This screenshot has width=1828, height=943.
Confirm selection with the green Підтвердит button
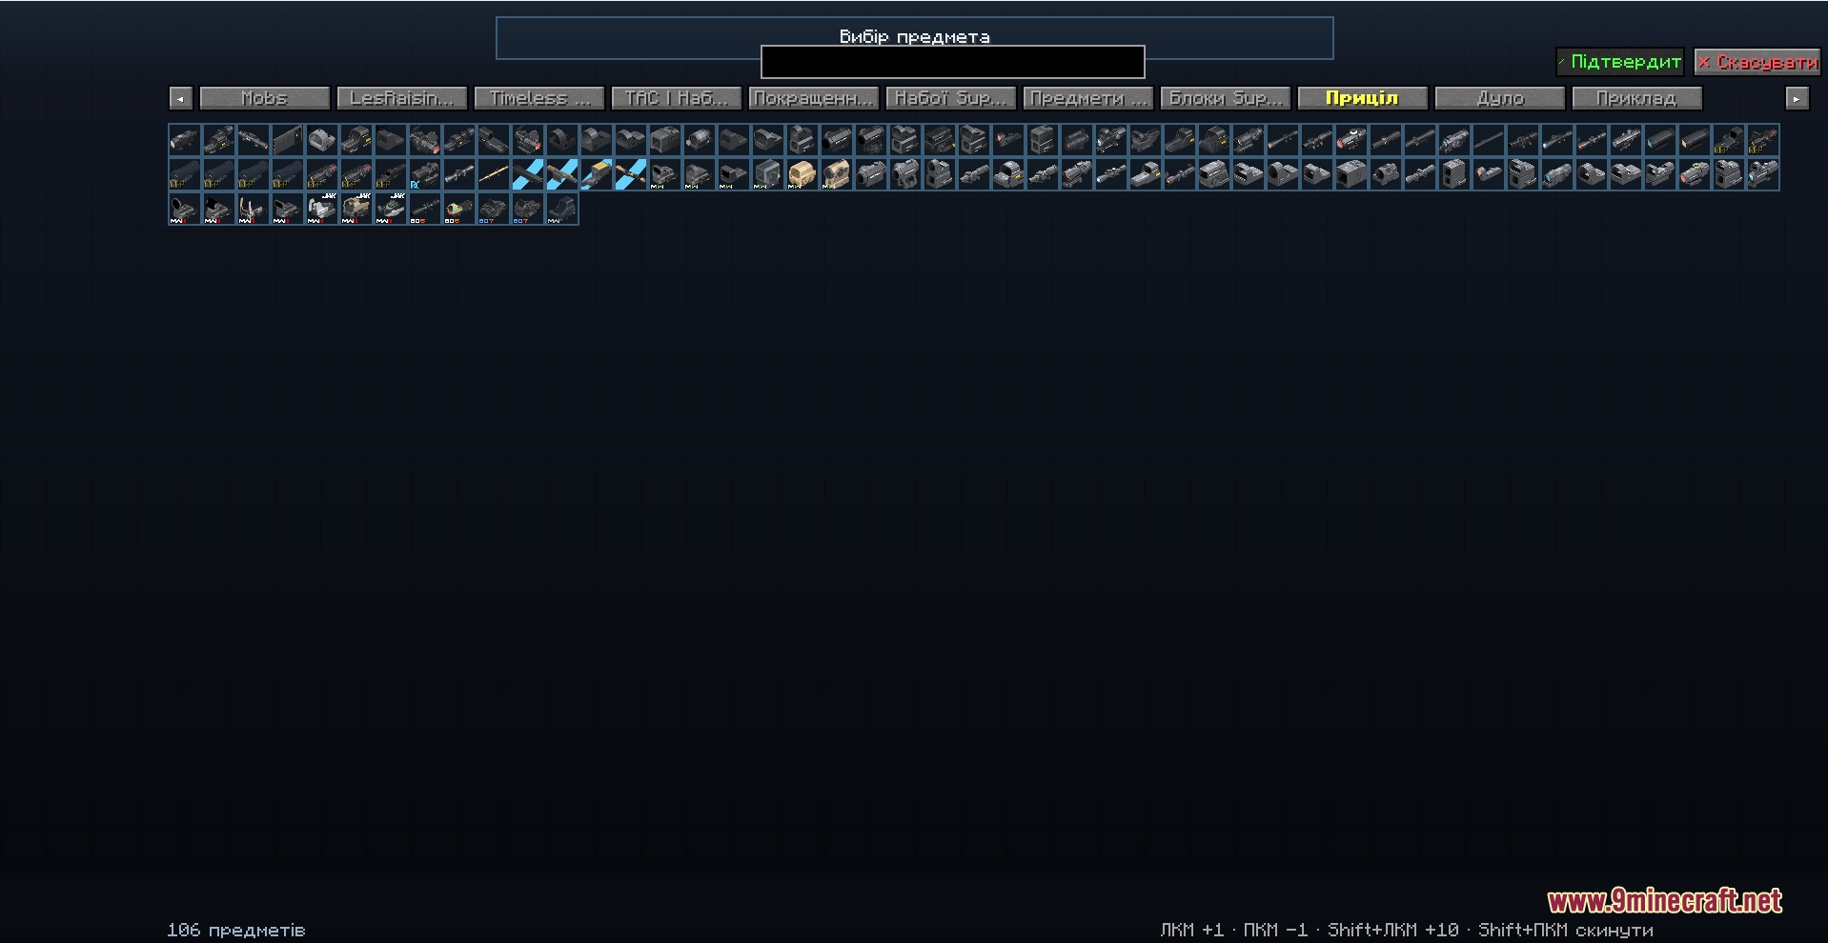pos(1619,62)
